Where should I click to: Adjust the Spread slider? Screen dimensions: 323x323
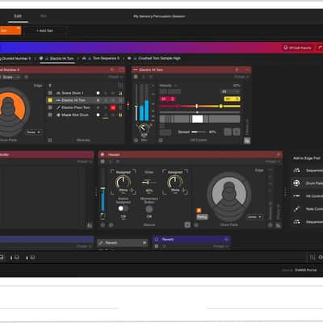pos(199,132)
